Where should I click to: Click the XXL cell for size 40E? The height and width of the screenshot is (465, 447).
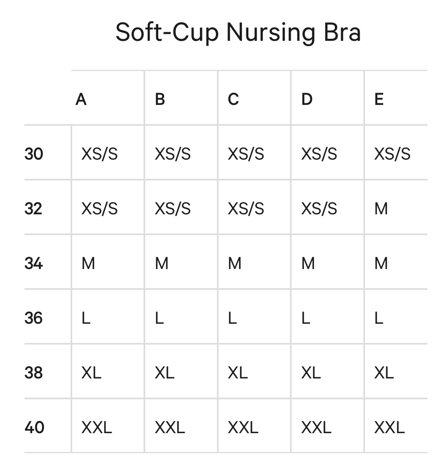pyautogui.click(x=389, y=427)
